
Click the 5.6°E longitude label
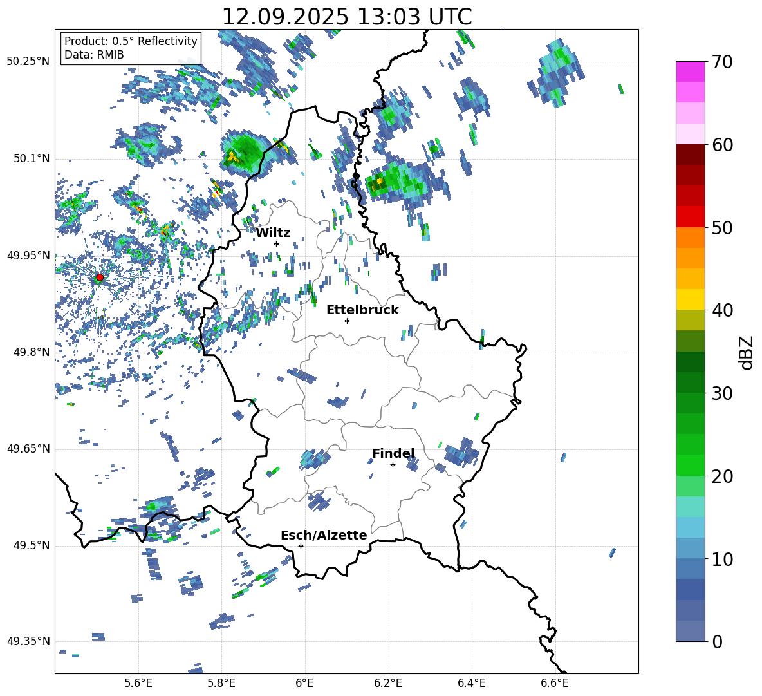tap(138, 683)
